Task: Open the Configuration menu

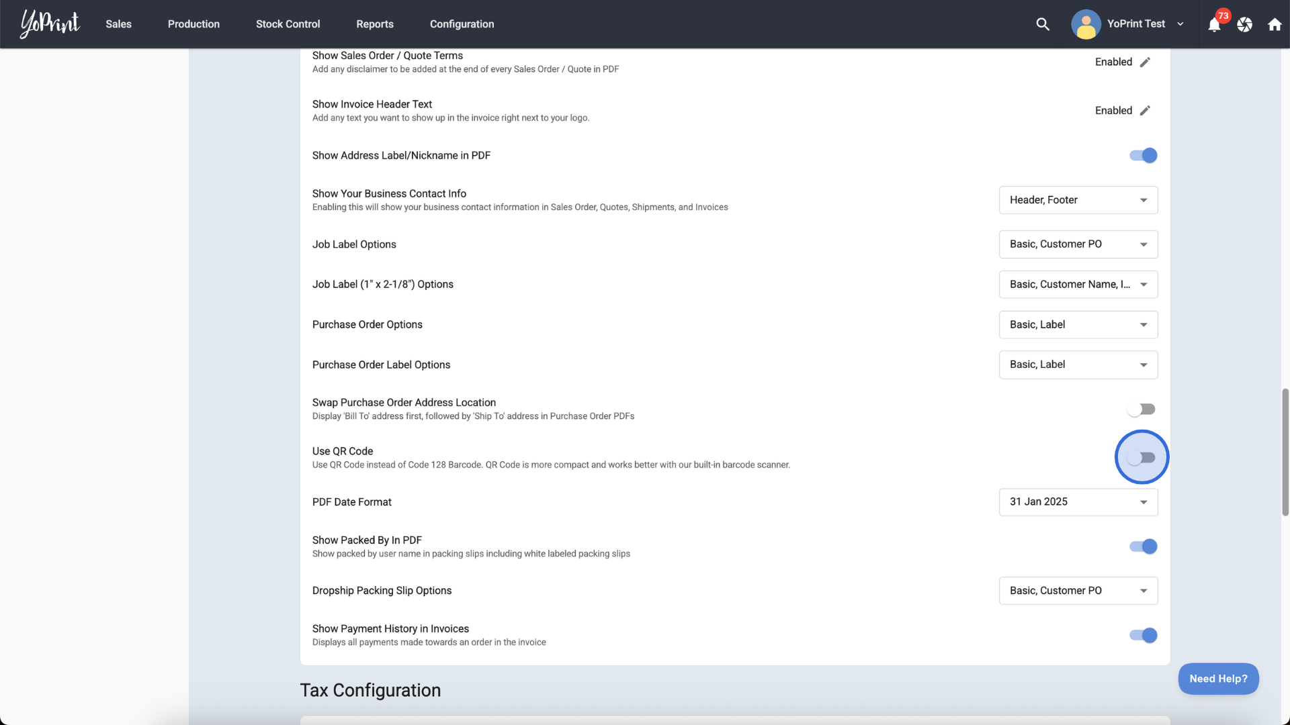Action: [x=462, y=24]
